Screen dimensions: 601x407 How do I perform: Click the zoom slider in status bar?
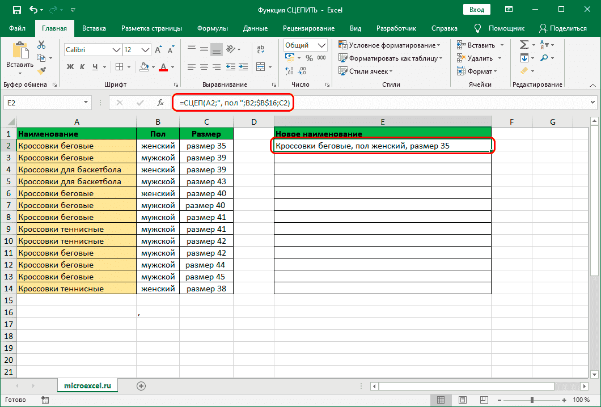pos(532,400)
